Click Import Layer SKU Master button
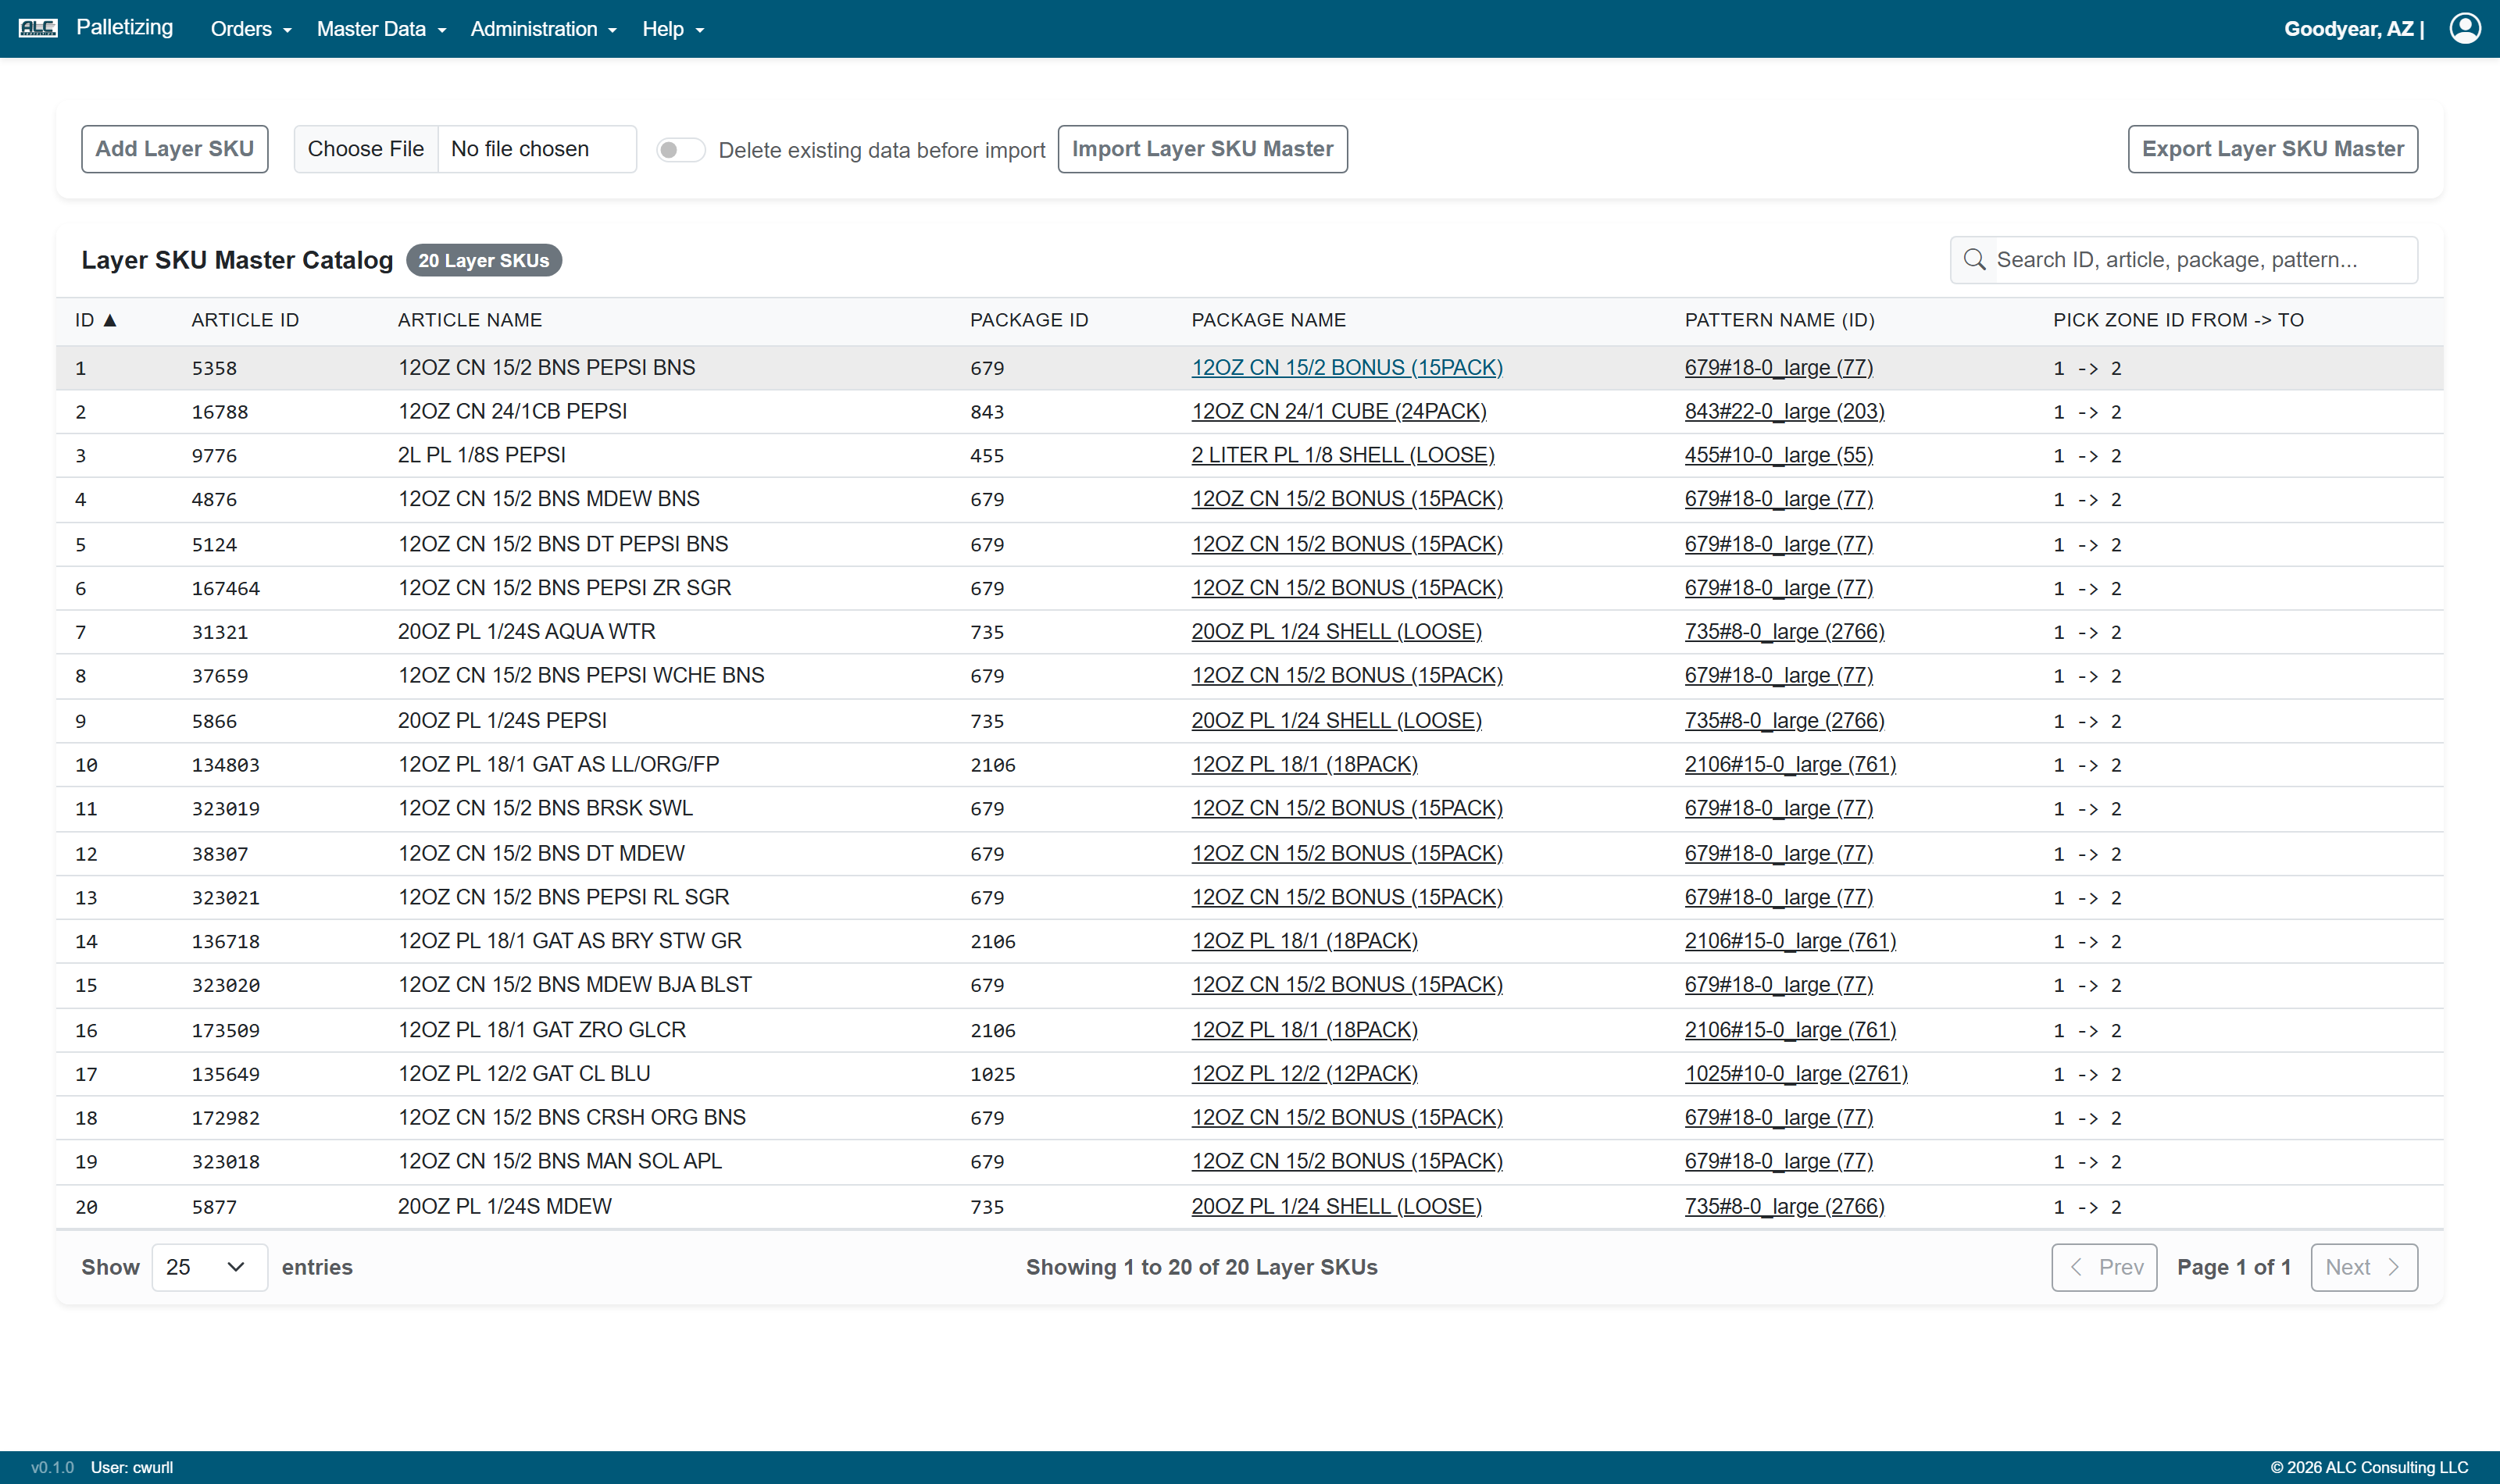The image size is (2500, 1484). click(x=1202, y=149)
